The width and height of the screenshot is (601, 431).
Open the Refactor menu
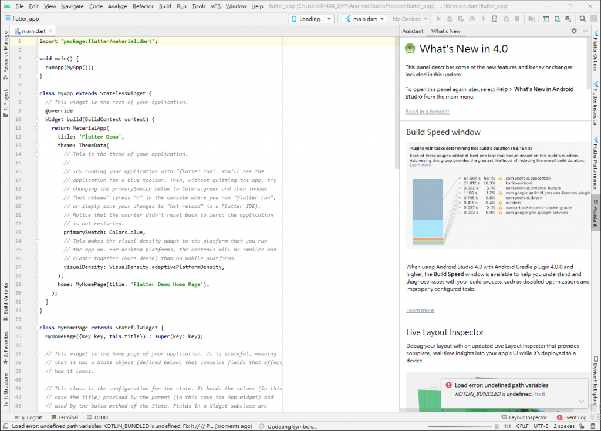point(143,6)
